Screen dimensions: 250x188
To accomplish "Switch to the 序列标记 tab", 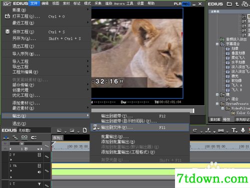I will click(x=242, y=119).
